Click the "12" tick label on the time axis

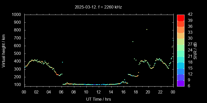click(98, 92)
